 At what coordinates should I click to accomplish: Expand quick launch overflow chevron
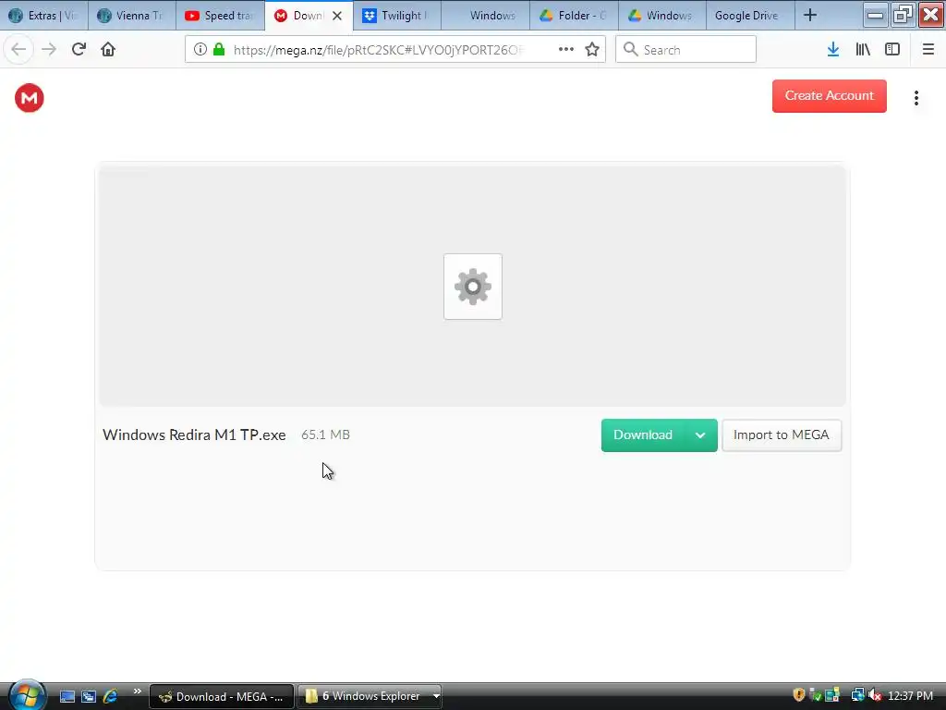[138, 692]
